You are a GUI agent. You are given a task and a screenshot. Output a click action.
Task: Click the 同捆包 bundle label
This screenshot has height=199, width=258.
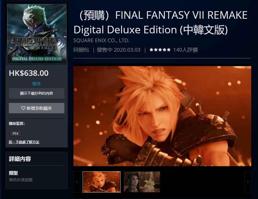coord(81,50)
